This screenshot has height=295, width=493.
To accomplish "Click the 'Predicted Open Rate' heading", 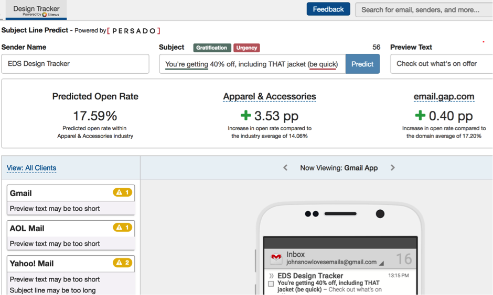I will [95, 97].
